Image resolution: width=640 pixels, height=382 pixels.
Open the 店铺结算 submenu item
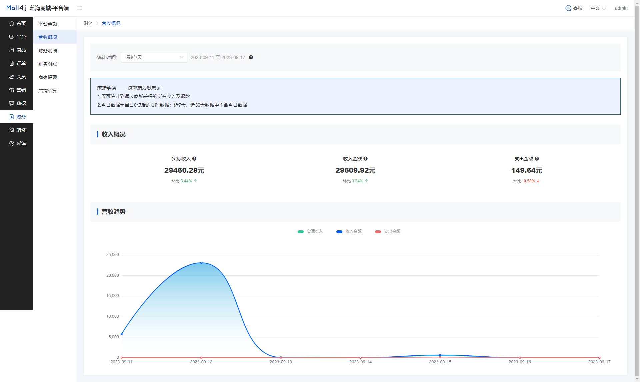coord(55,91)
